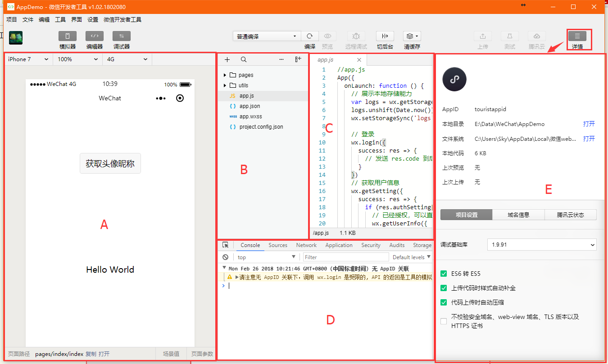Screen dimensions: 608x364
Task: Click 复制 to copy page path
Action: [x=91, y=354]
